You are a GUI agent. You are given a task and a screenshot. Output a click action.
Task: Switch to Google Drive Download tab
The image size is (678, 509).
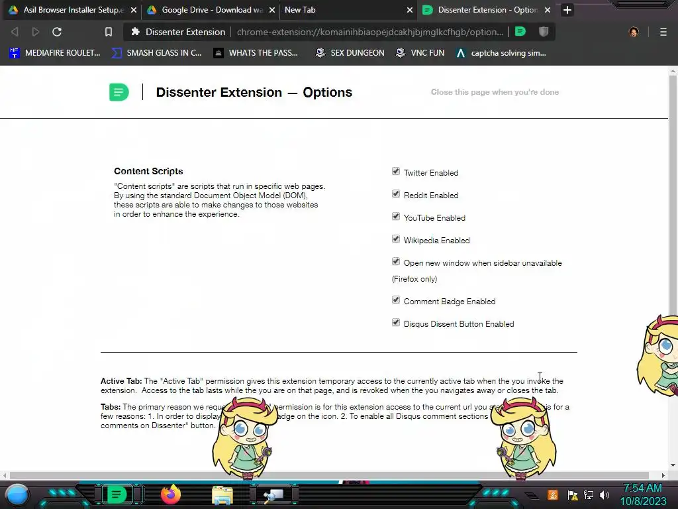coord(210,10)
